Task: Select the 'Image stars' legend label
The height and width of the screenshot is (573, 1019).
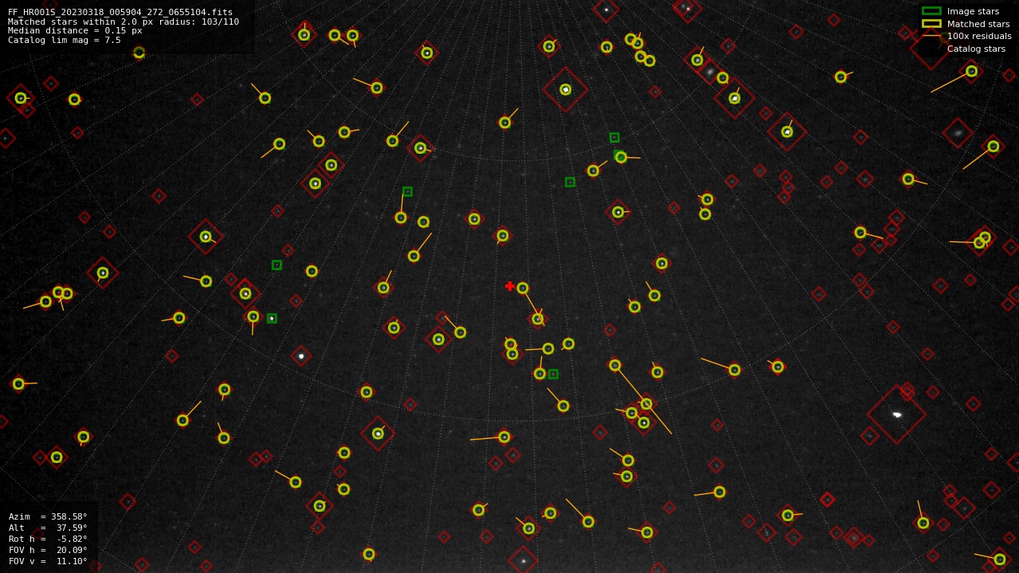Action: [973, 11]
